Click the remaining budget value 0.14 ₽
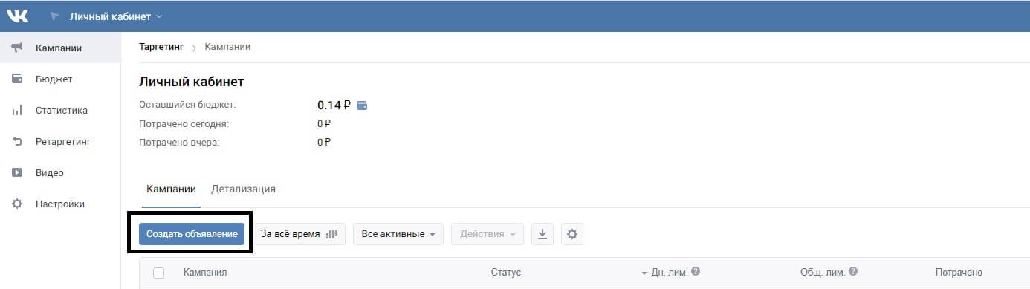 (334, 105)
